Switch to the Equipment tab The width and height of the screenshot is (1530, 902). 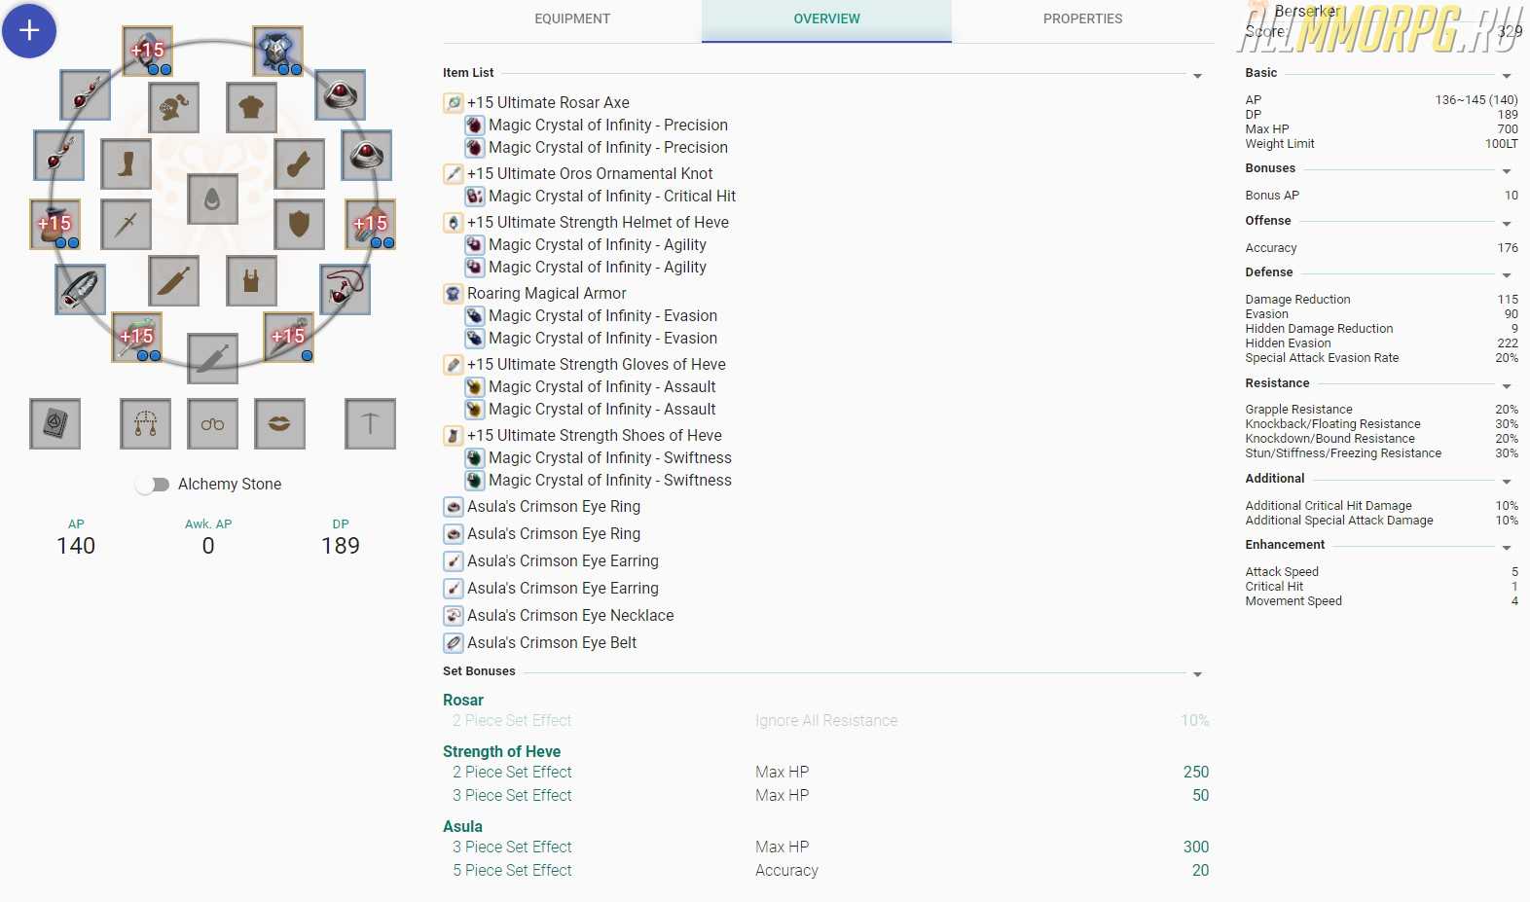pyautogui.click(x=572, y=19)
